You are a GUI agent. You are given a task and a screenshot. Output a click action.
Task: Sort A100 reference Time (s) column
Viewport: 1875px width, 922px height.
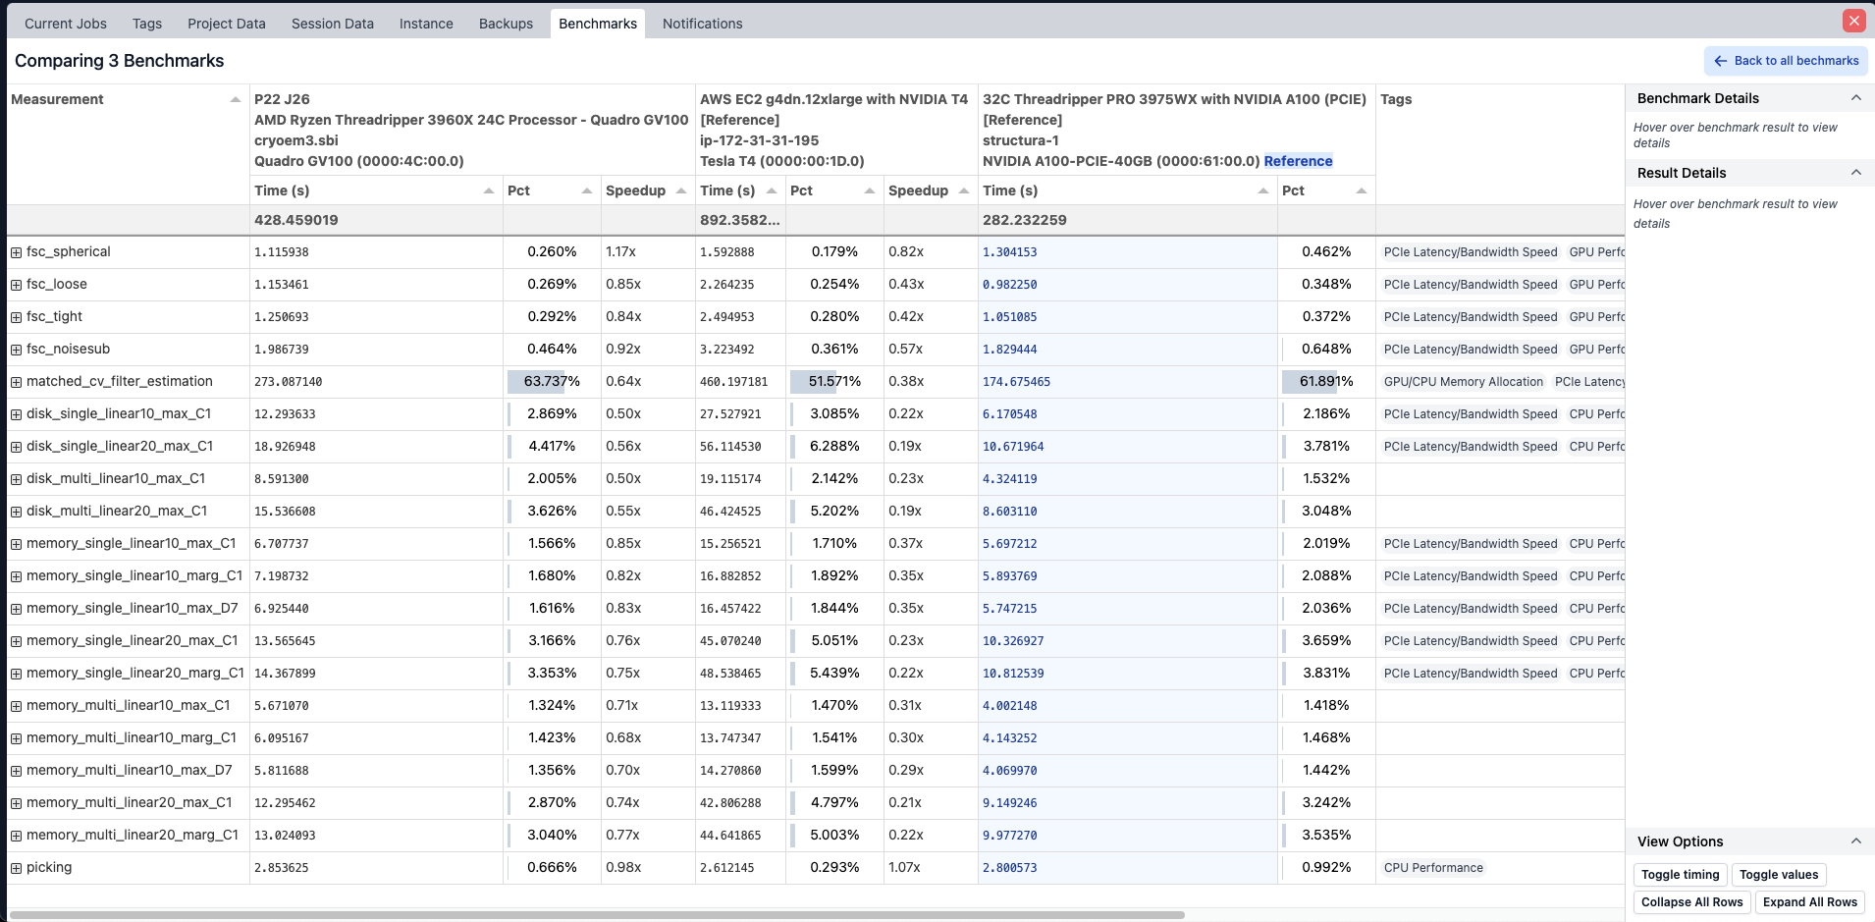(1263, 190)
